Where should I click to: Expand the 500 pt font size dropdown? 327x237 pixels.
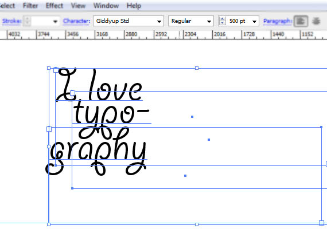254,21
